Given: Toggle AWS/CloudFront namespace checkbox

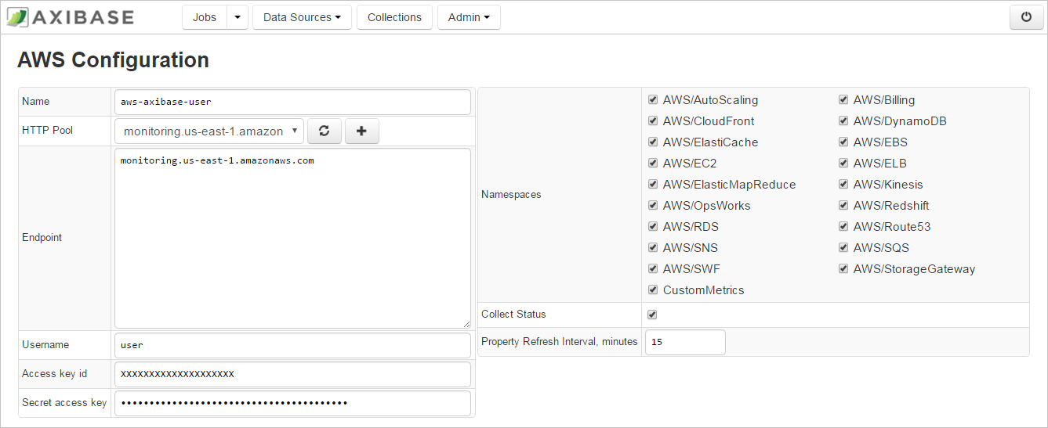Looking at the screenshot, I should (653, 121).
